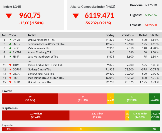Click the Lowest value 6.022,60
162x133 pixels.
pos(151,25)
